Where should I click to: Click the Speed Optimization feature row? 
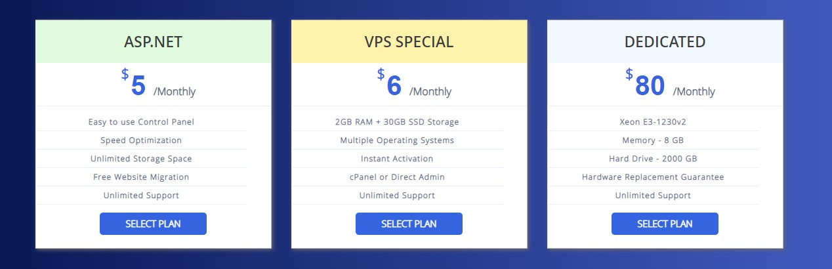141,140
